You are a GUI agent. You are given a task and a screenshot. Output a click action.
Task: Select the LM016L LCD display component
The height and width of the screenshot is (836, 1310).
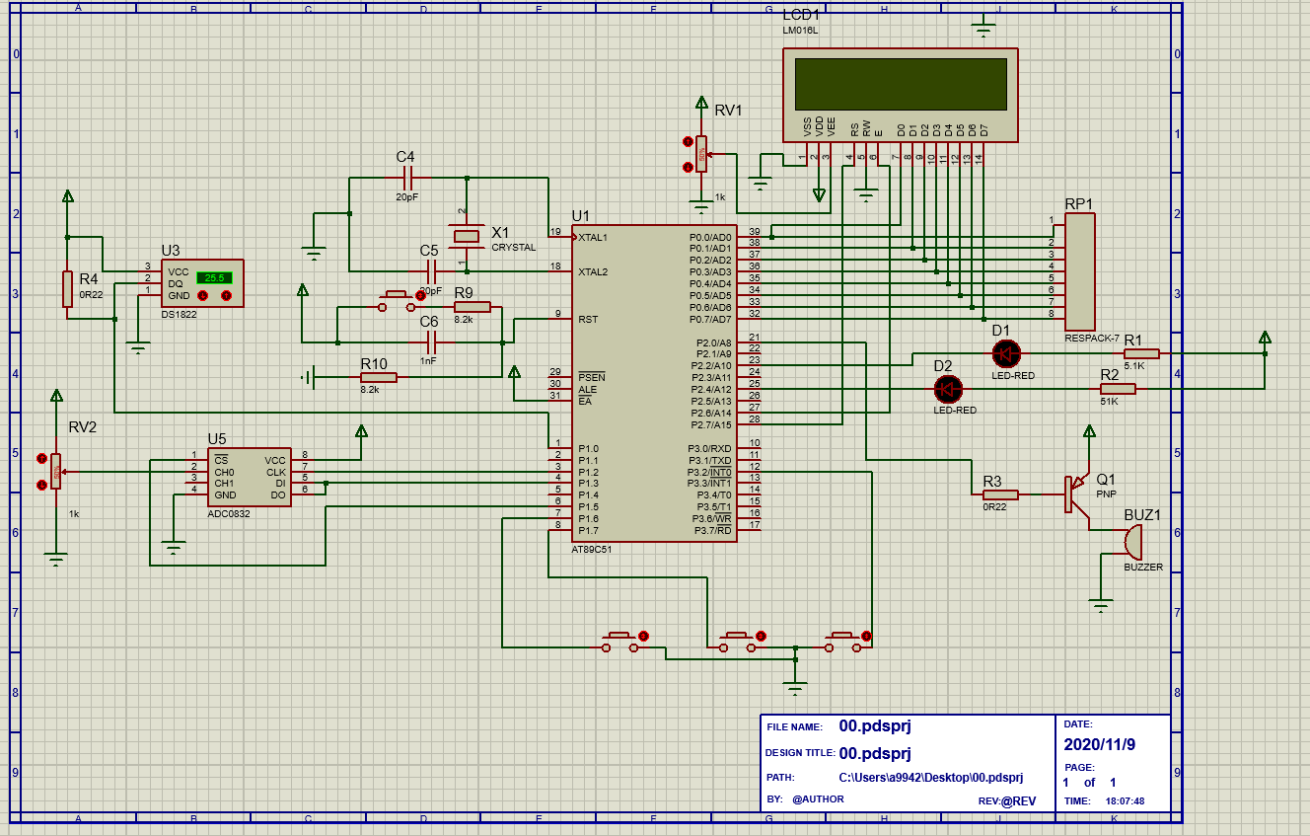point(901,95)
